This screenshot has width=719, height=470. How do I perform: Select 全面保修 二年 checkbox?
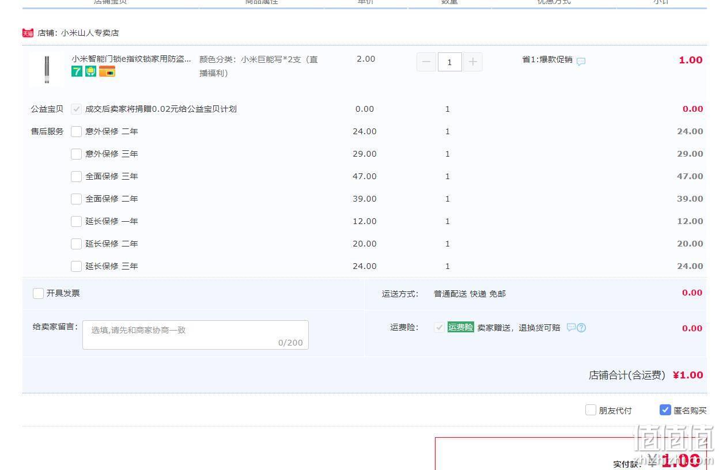pos(76,199)
